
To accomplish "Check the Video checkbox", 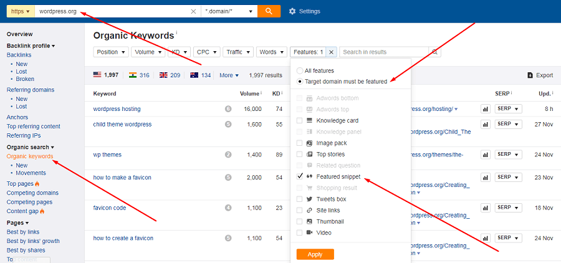I will point(299,232).
